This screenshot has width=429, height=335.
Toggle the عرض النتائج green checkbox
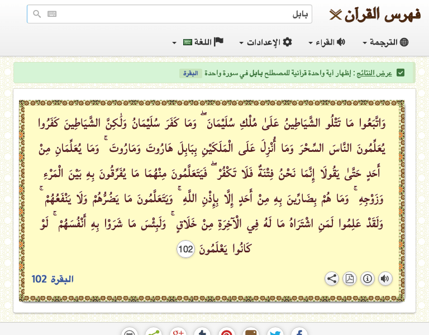(401, 73)
